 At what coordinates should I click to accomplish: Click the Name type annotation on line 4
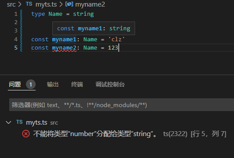(90, 39)
